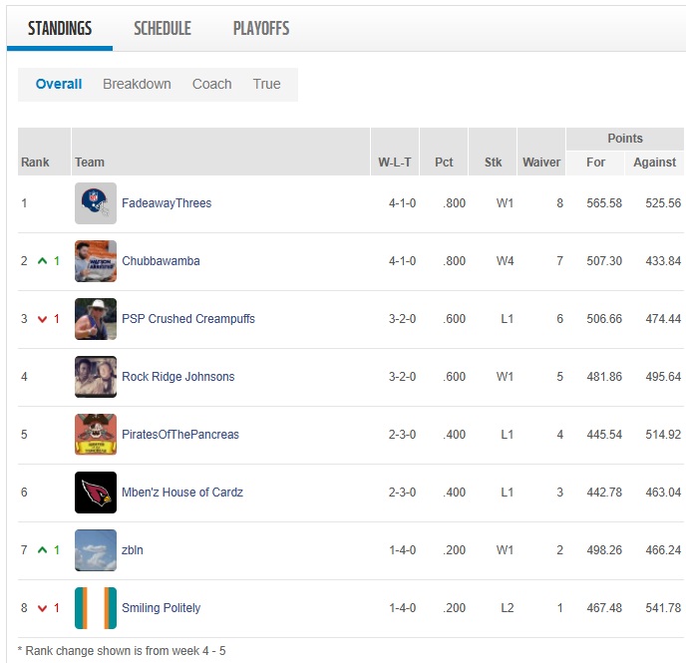This screenshot has width=686, height=663.
Task: Open zbln sky photo avatar
Action: 96,550
